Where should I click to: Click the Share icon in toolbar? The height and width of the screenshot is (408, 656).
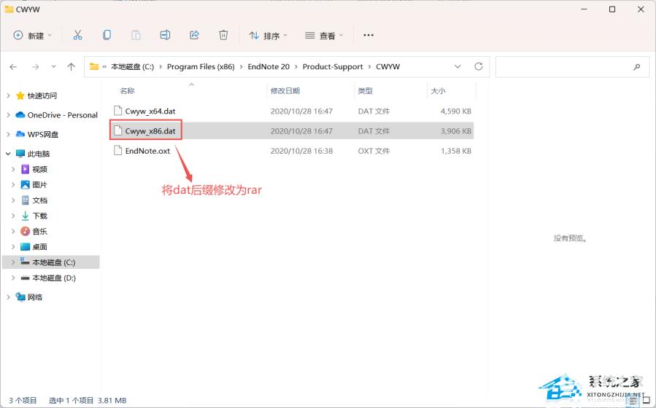click(x=194, y=35)
